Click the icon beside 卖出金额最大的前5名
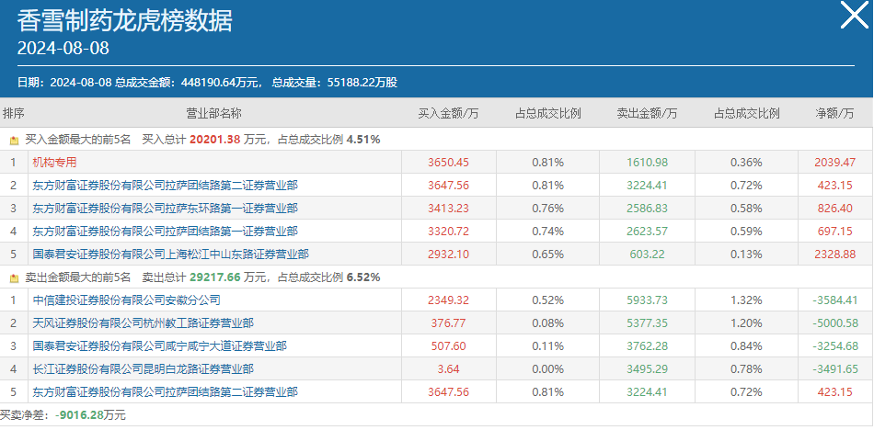Image resolution: width=874 pixels, height=430 pixels. click(x=15, y=277)
